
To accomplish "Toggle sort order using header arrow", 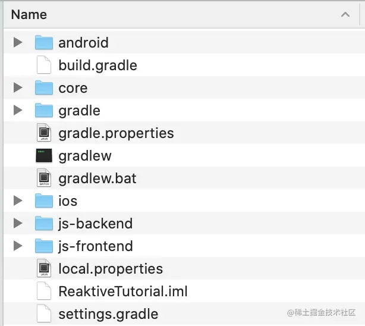I will click(345, 14).
